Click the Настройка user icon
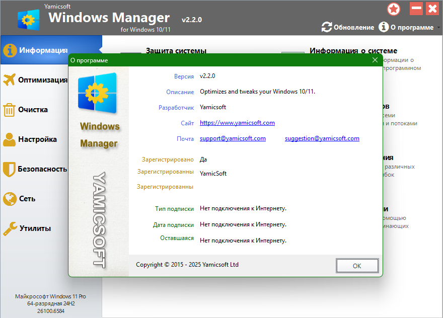 [10, 139]
